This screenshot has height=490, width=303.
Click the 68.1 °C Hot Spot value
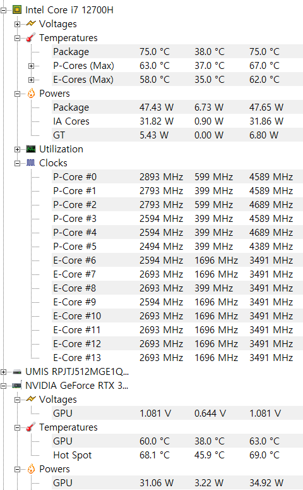point(155,455)
